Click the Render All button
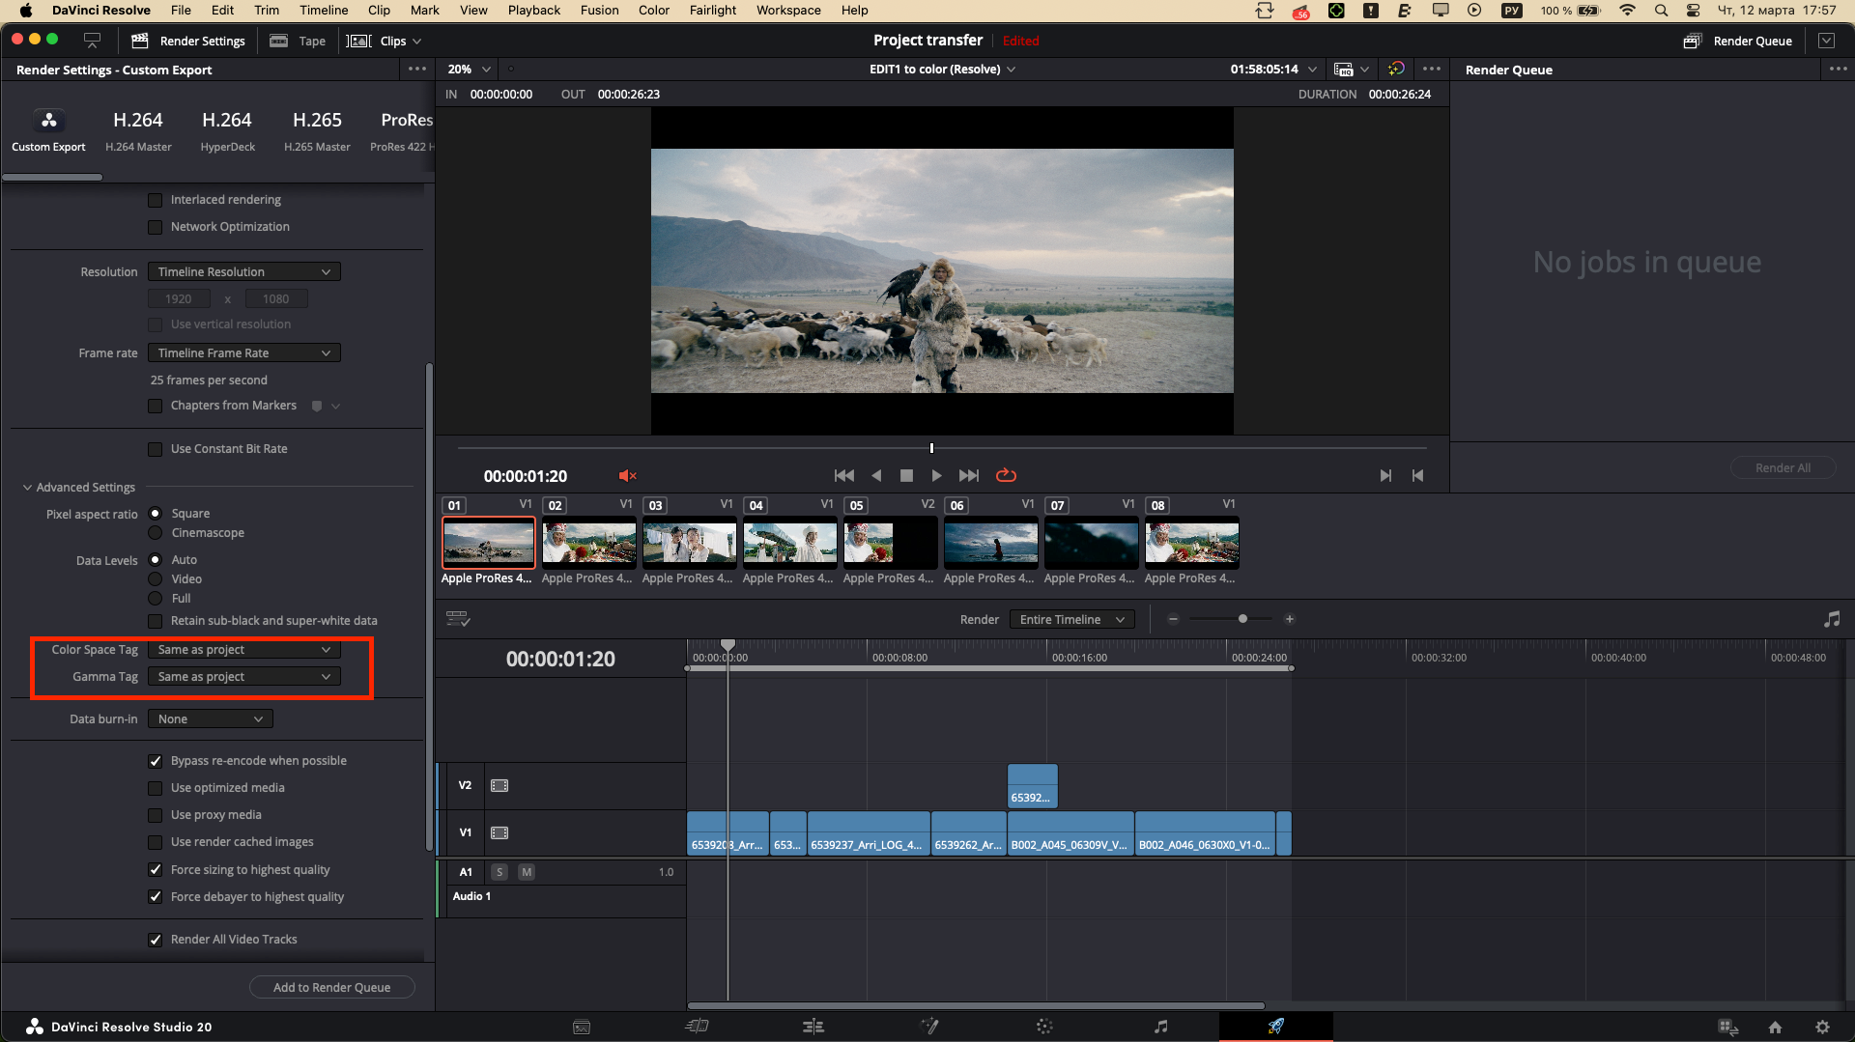The width and height of the screenshot is (1855, 1042). 1783,467
